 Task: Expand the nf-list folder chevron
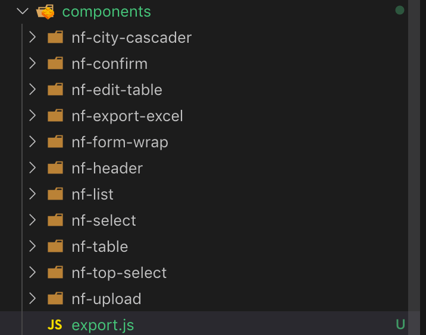(32, 194)
